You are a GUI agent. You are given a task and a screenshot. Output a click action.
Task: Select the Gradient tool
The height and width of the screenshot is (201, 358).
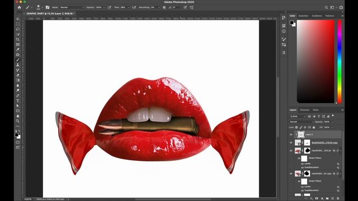click(x=18, y=80)
